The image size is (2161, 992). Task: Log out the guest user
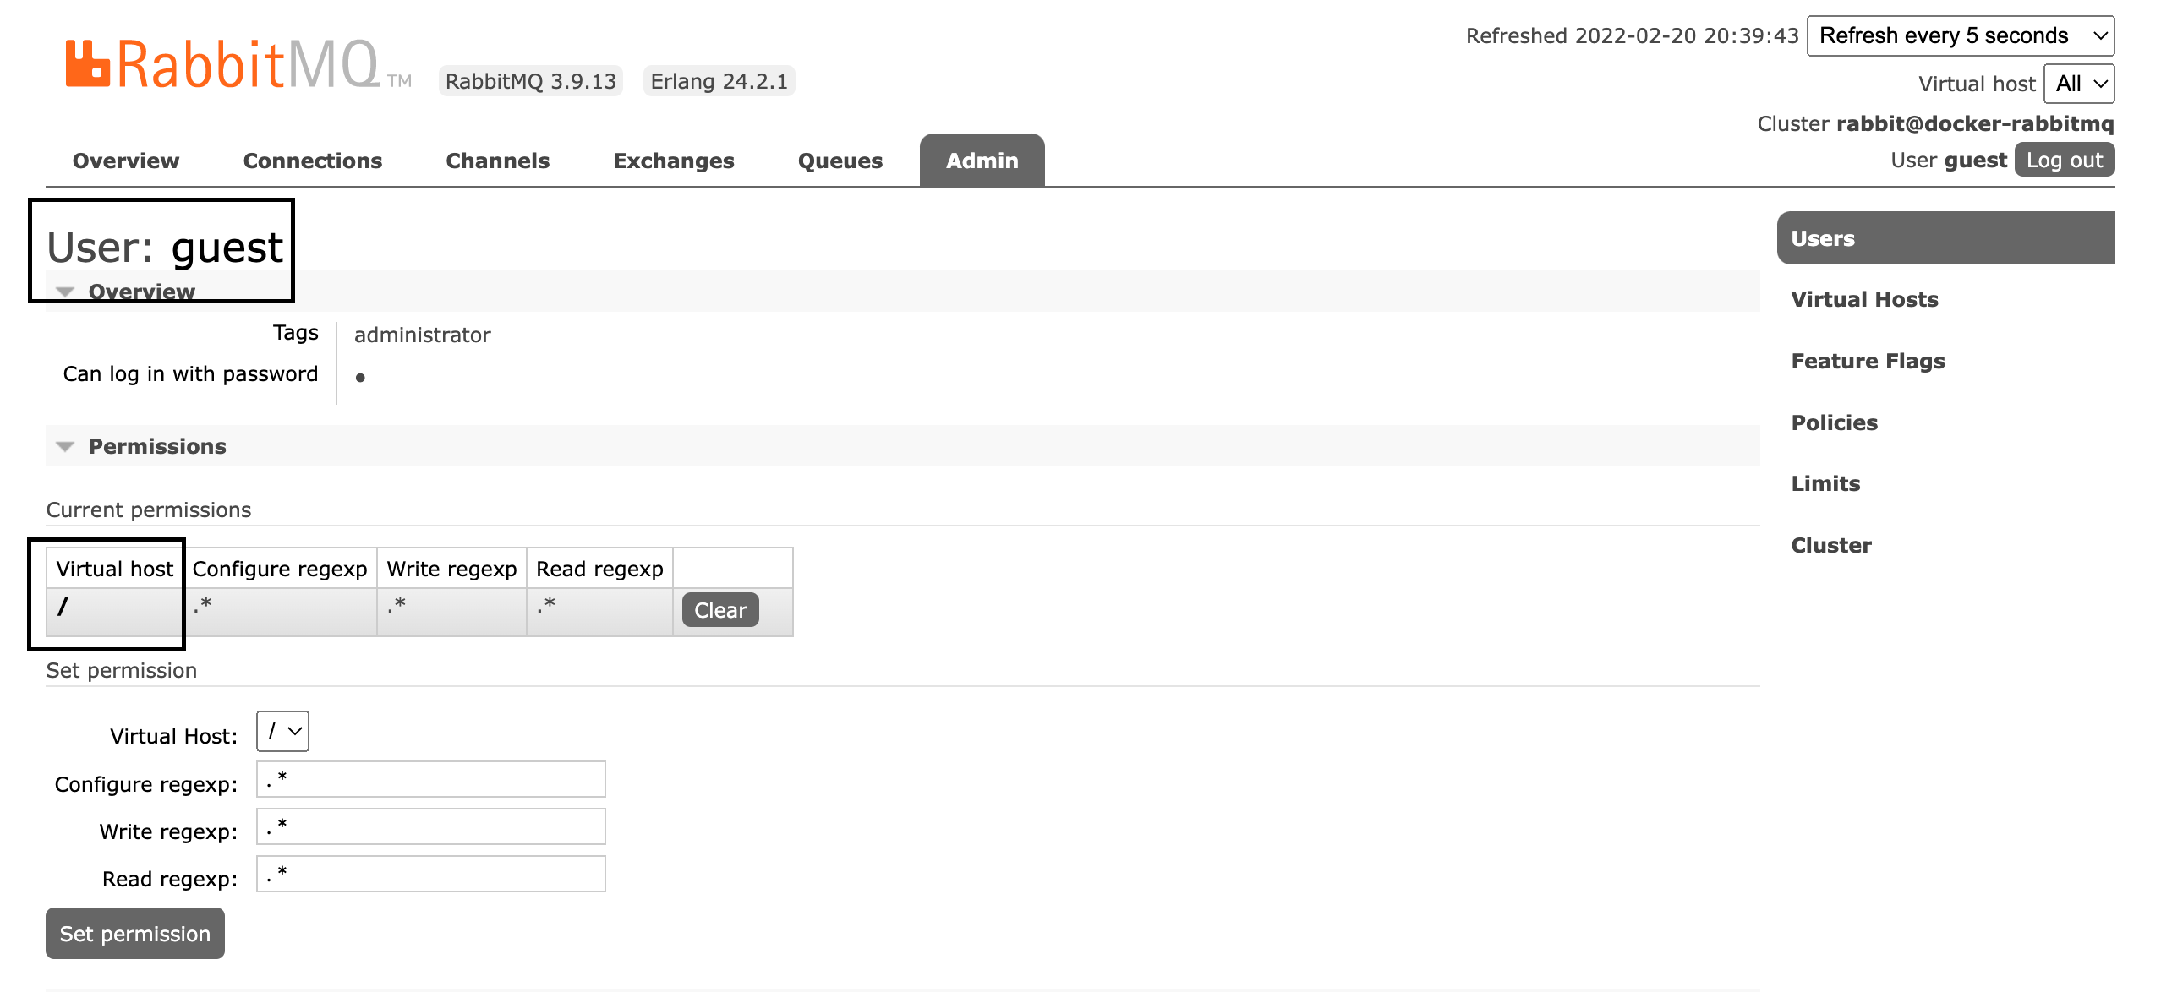click(x=2064, y=159)
